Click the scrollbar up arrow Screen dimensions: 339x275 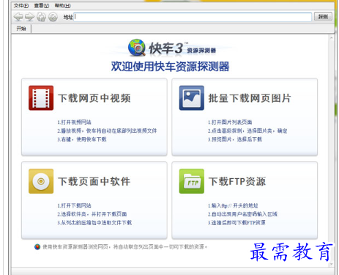[x=331, y=37]
